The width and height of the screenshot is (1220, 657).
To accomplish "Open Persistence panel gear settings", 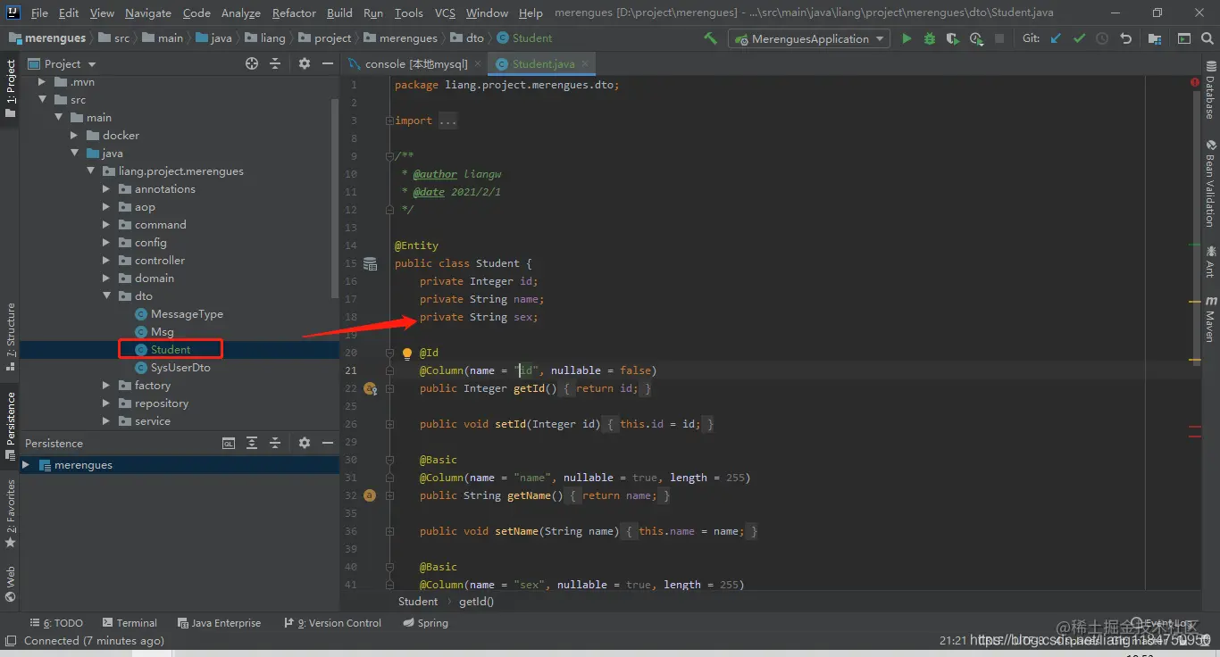I will click(x=304, y=443).
